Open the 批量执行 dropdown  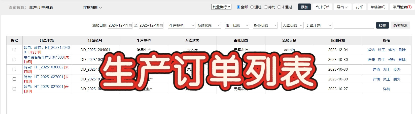pos(221,7)
